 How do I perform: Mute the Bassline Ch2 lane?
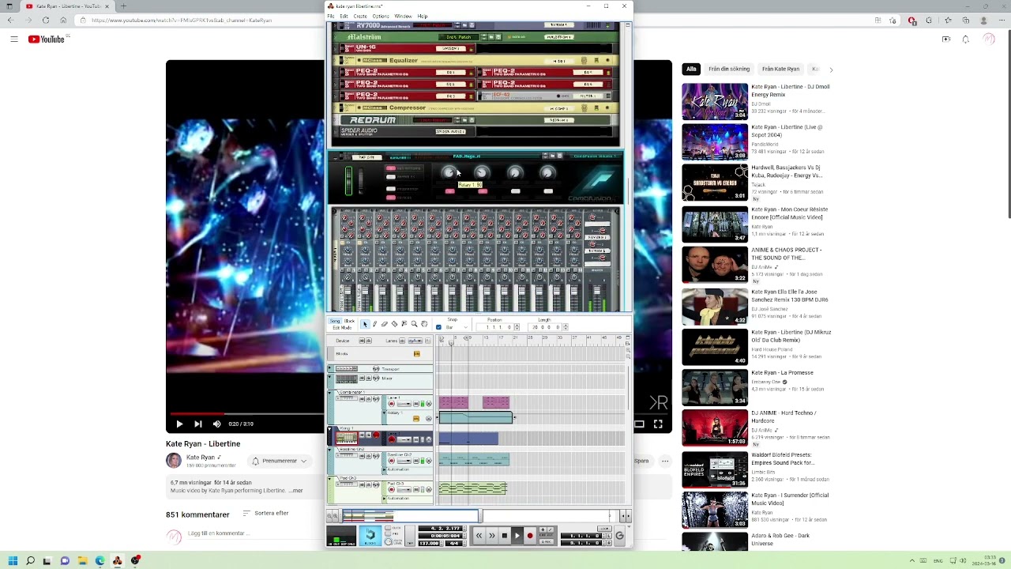pyautogui.click(x=416, y=461)
